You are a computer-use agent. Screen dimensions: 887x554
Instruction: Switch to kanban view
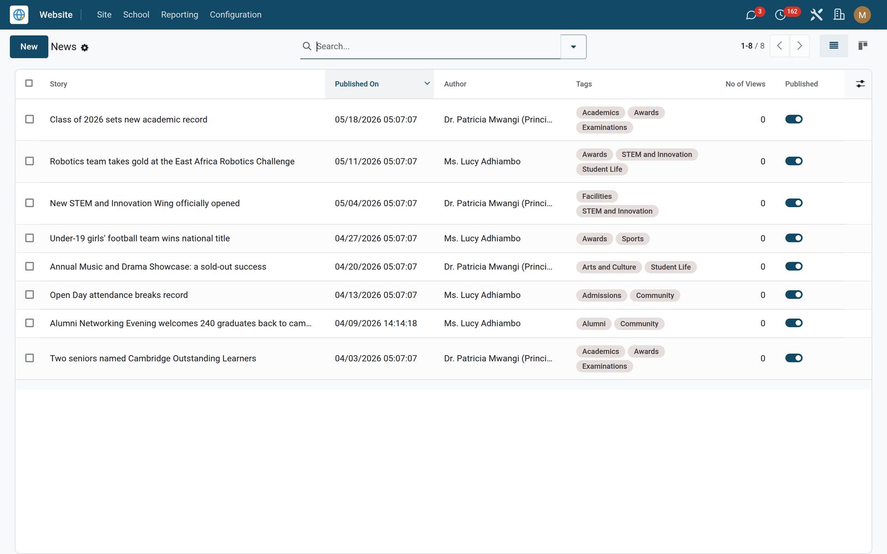coord(863,46)
